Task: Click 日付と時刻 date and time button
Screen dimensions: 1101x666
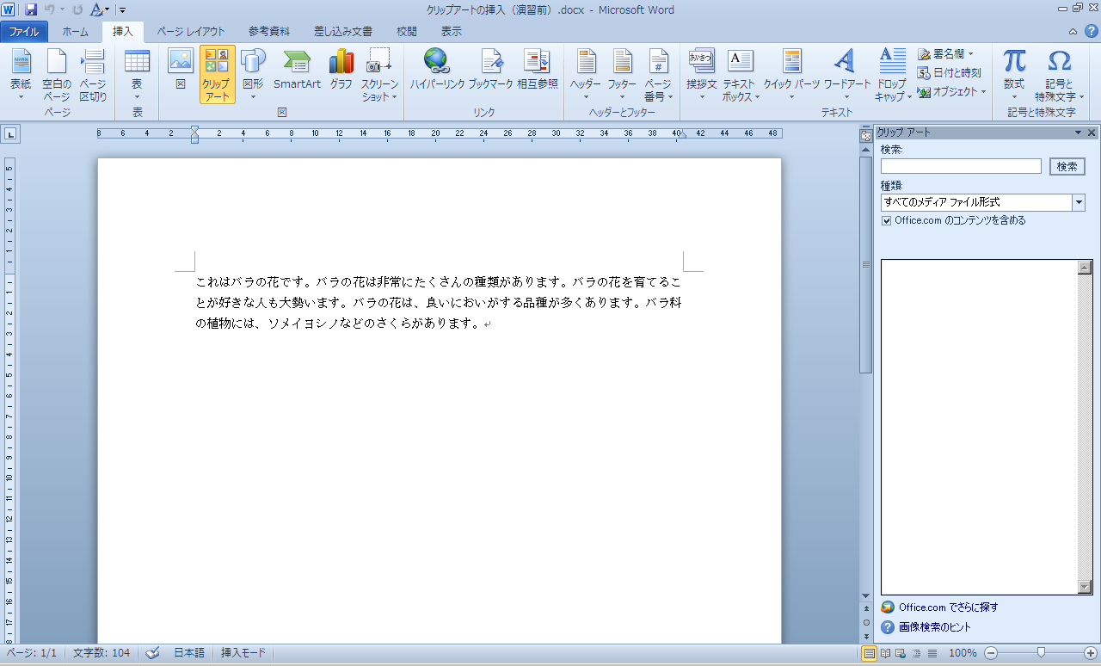Action: 950,73
